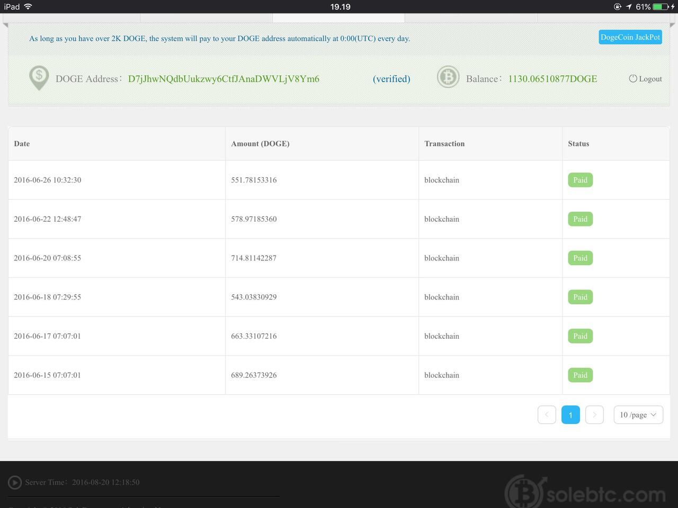Screen dimensions: 678x508
Task: Open blockchain link for 663.33107216 payment
Action: (x=442, y=336)
